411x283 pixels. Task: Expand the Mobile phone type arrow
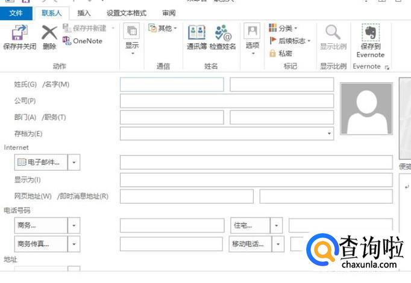coord(278,244)
